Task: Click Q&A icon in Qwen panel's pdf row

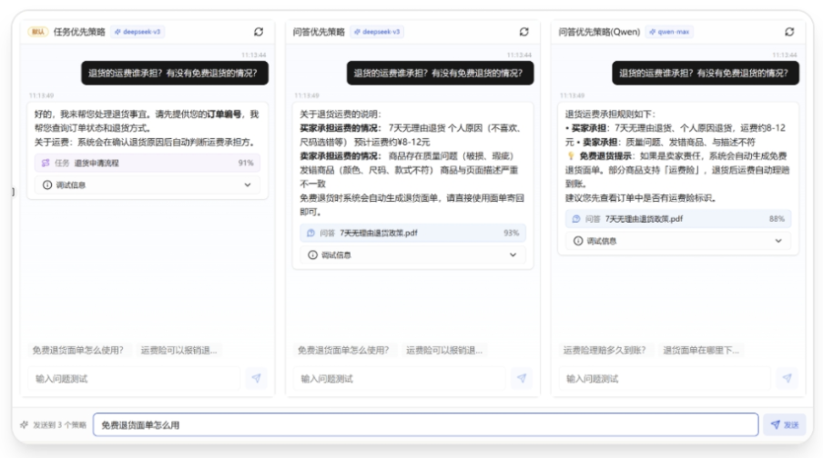Action: click(575, 218)
